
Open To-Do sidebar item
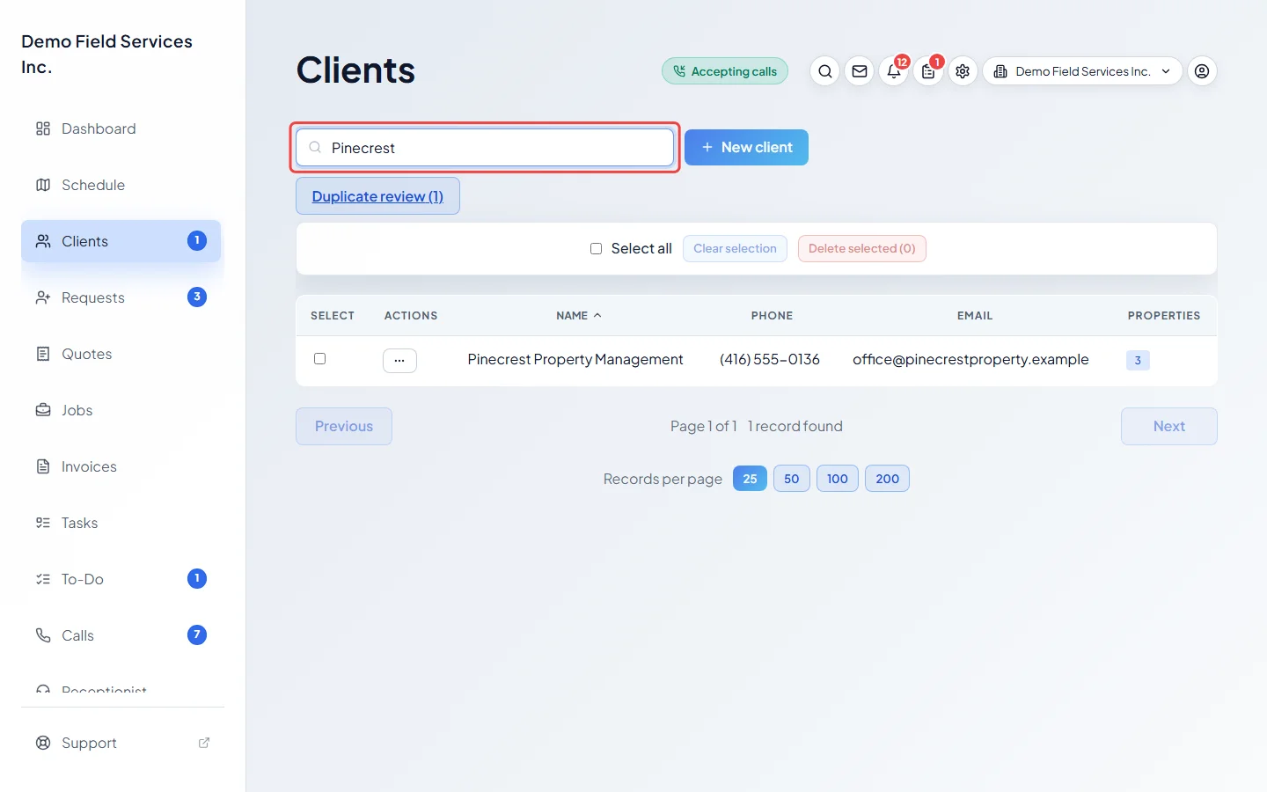pos(121,579)
